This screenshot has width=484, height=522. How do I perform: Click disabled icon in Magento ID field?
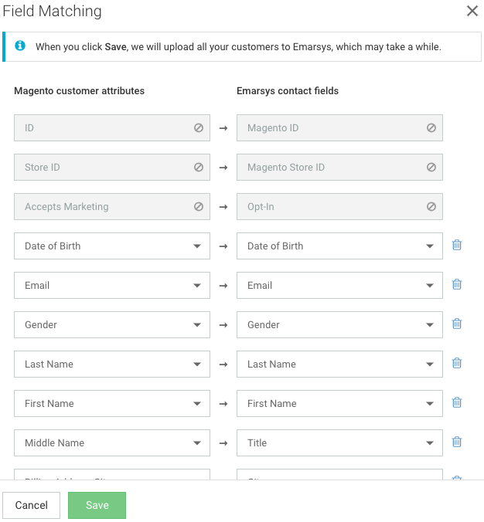[x=431, y=128]
